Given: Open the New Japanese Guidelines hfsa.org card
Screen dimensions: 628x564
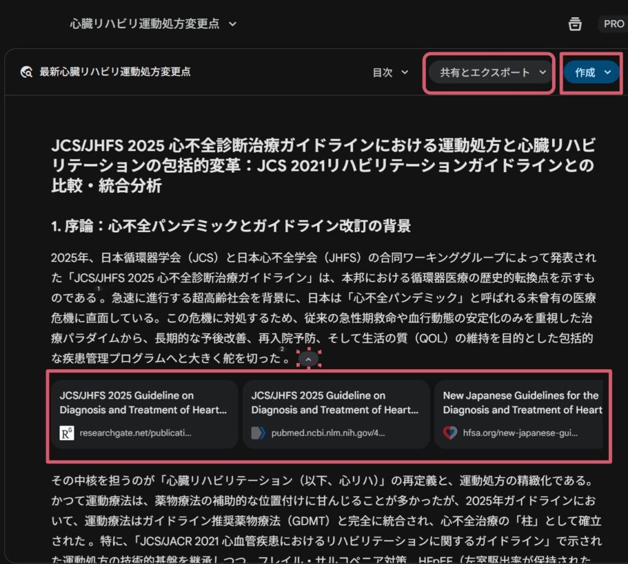Looking at the screenshot, I should [x=521, y=415].
